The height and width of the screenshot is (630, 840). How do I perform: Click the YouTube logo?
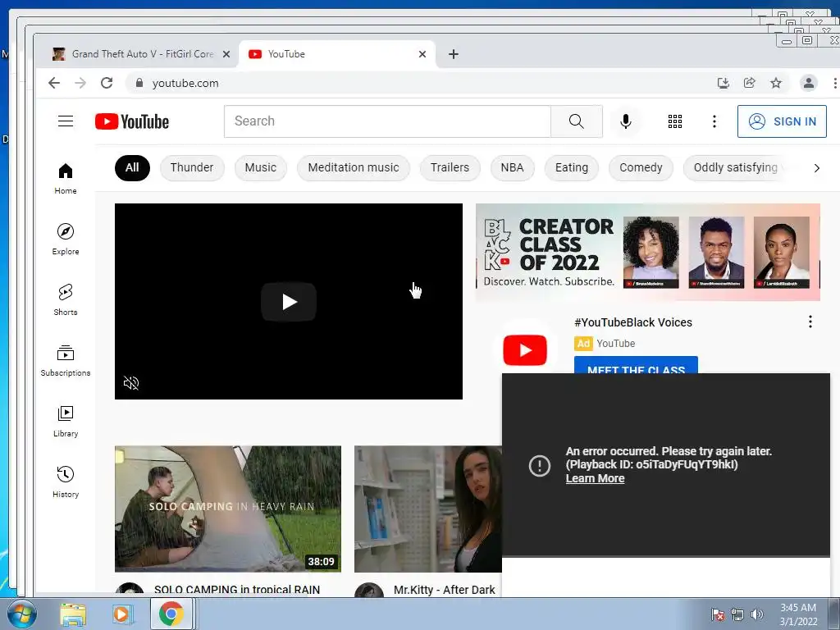click(132, 121)
